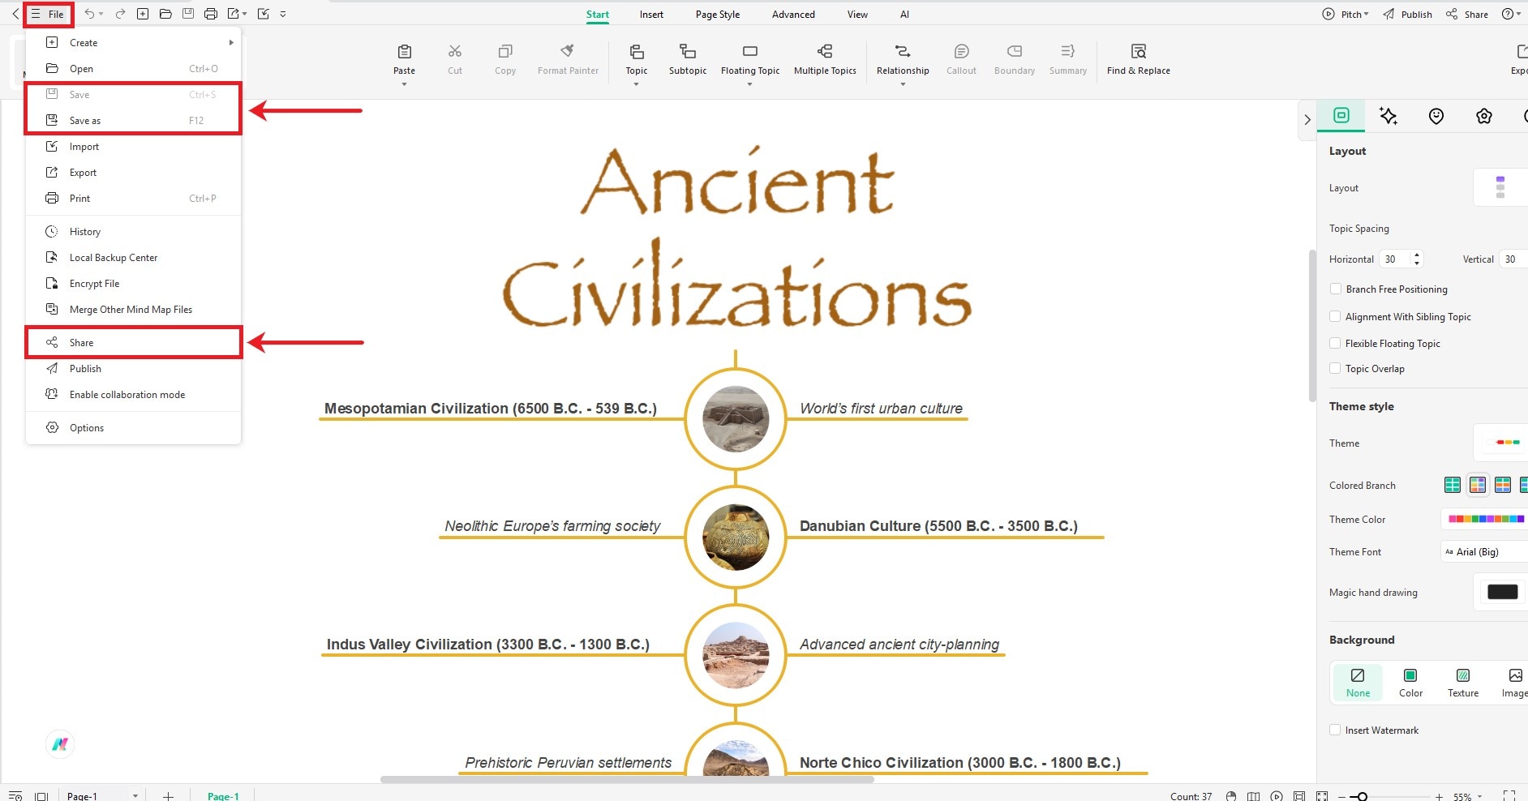
Task: Click the Boundary icon
Action: click(1015, 52)
